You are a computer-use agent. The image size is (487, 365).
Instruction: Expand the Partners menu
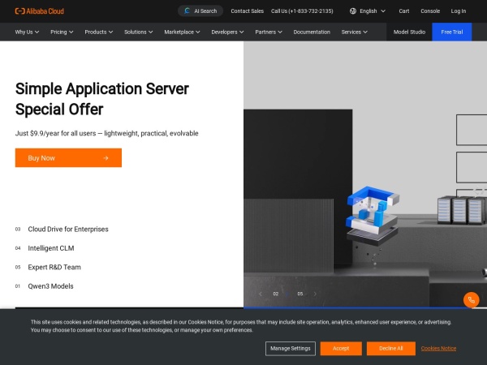pos(269,32)
